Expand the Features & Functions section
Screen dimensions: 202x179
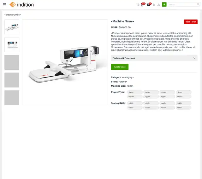tap(154, 58)
